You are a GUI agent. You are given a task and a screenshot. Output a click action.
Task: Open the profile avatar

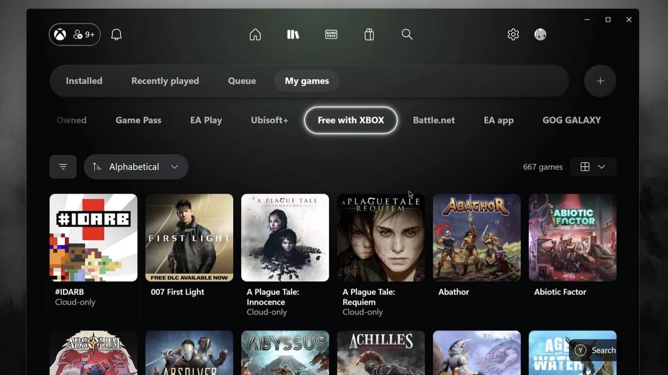[540, 34]
